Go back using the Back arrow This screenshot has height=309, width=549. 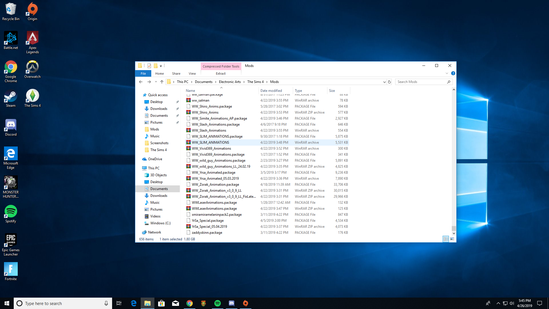click(x=141, y=82)
